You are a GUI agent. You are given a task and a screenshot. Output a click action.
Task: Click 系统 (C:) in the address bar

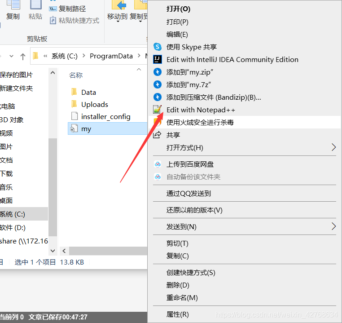[x=64, y=56]
